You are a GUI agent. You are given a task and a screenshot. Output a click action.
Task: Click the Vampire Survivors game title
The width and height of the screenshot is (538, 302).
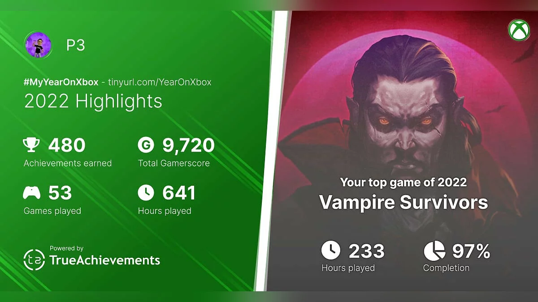[403, 202]
